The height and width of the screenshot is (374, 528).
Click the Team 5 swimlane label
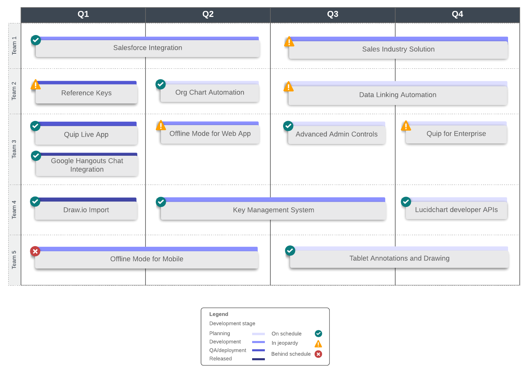coord(14,260)
